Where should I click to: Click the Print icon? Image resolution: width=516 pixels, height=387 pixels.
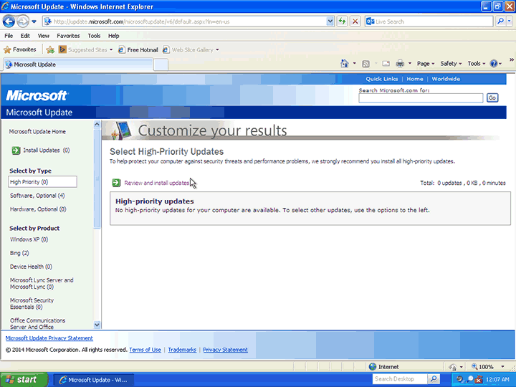click(400, 64)
